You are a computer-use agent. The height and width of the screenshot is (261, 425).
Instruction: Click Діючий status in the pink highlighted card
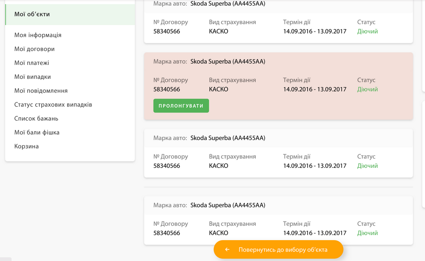pos(367,89)
